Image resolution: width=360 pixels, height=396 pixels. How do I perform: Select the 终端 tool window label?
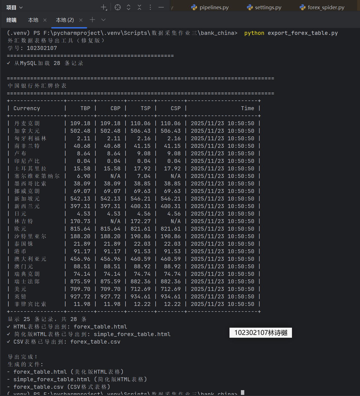click(11, 20)
